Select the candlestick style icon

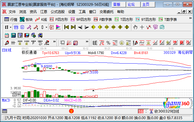(42, 27)
